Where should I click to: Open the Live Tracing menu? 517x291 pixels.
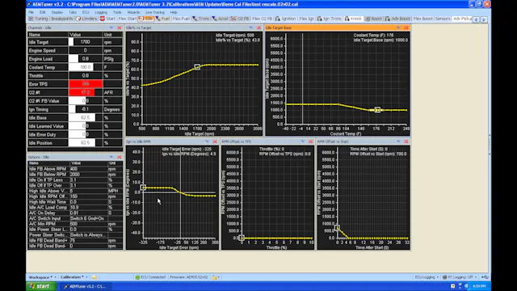click(155, 12)
